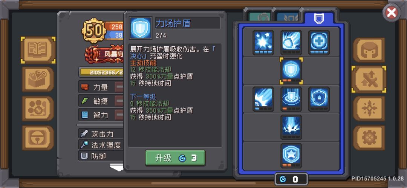Image resolution: width=407 pixels, height=188 pixels.
Task: Expand stats list with down arrow
Action: pos(117,168)
